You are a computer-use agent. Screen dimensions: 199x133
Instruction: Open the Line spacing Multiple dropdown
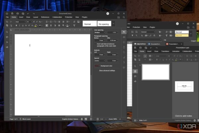99,32
